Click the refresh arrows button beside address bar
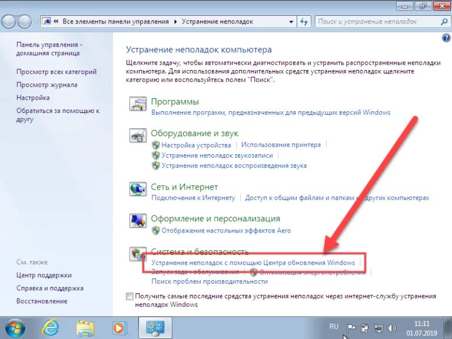452x339 pixels. click(304, 22)
